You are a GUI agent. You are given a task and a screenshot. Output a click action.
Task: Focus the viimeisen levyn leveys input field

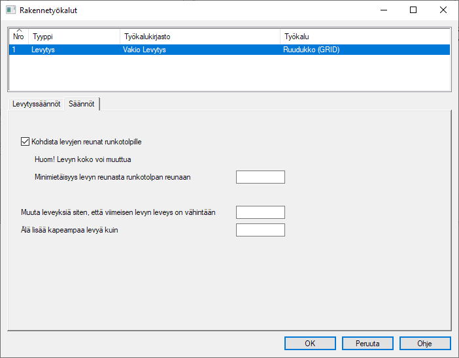[x=260, y=212]
